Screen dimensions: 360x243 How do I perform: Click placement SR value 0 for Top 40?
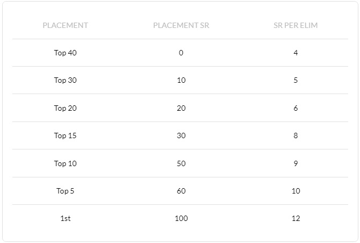point(181,53)
